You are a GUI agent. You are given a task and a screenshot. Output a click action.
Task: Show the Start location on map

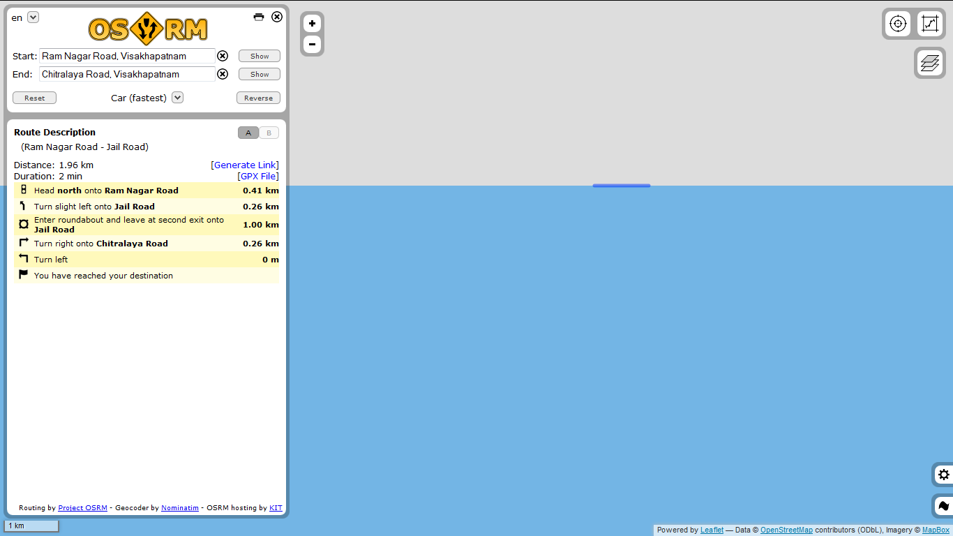260,56
